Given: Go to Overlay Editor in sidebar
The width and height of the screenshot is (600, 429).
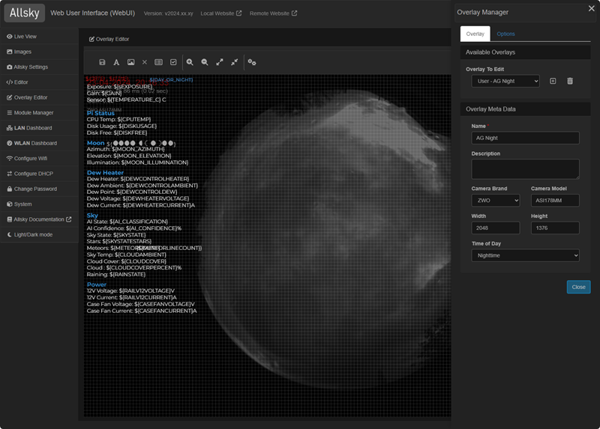Looking at the screenshot, I should [40, 98].
